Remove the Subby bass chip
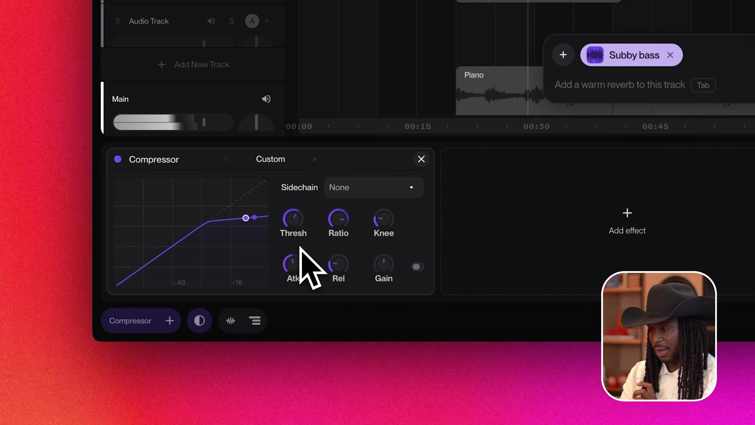The height and width of the screenshot is (425, 755). point(670,55)
